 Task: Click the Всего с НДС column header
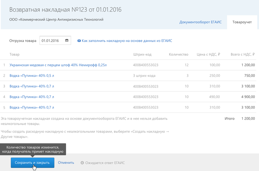pyautogui.click(x=243, y=54)
